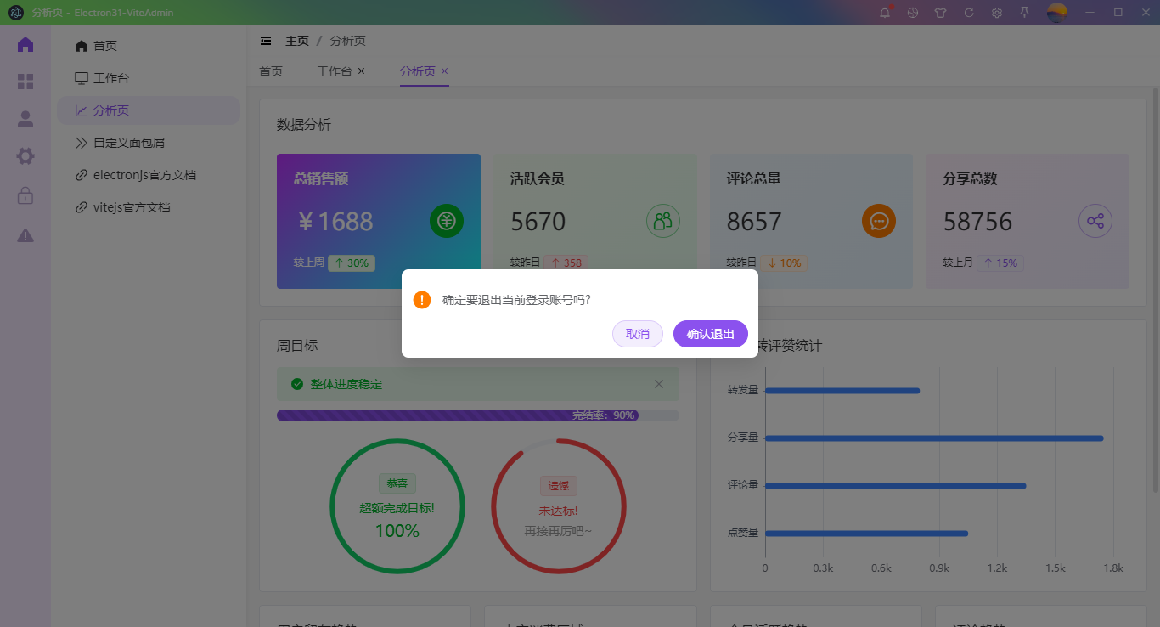Click the app logo in title bar

coord(16,13)
